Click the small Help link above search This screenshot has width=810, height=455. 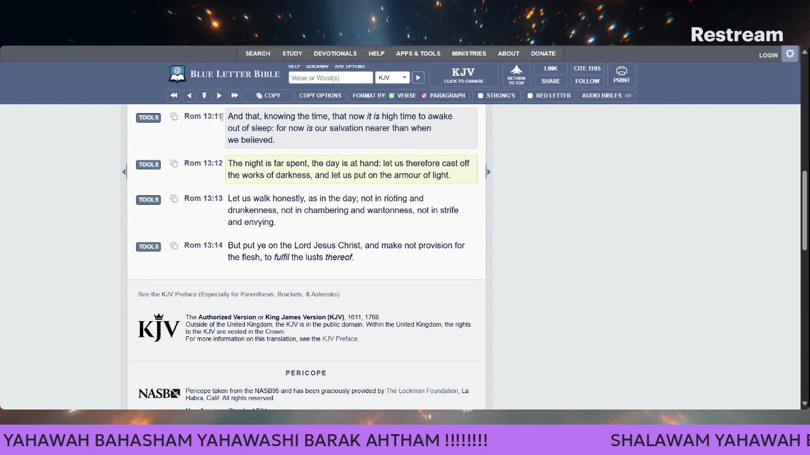coord(294,66)
